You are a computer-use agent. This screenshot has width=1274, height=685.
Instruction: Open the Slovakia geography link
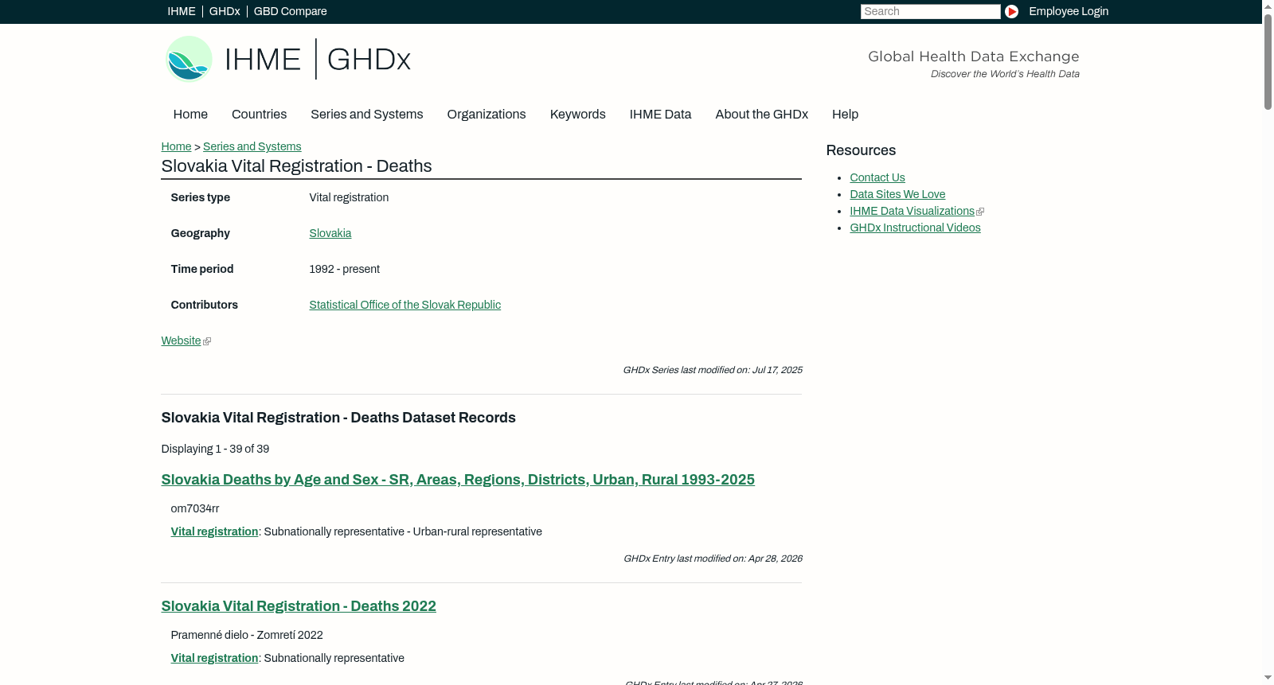coord(330,233)
